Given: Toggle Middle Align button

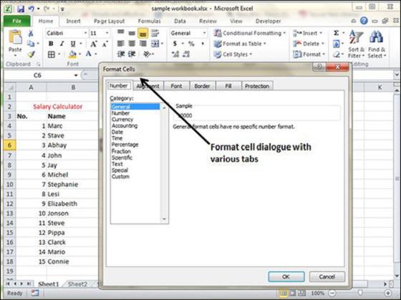Looking at the screenshot, I should click(x=132, y=33).
